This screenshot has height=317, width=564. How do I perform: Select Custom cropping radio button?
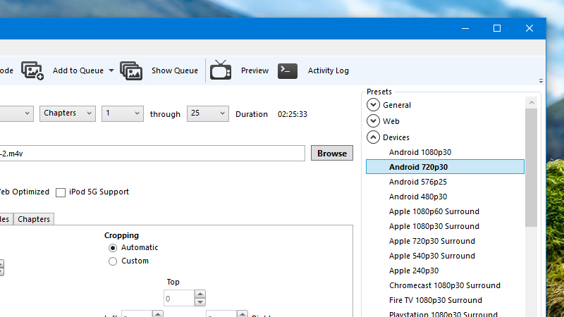pyautogui.click(x=113, y=261)
